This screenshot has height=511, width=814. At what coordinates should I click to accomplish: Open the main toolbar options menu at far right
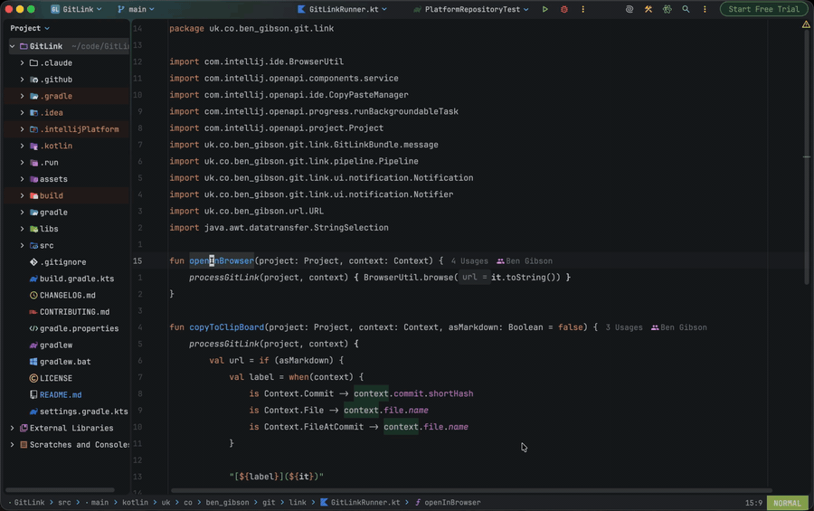point(705,9)
